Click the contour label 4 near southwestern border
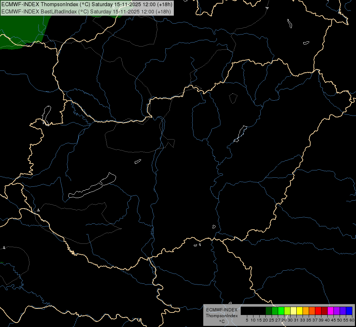This screenshot has width=356, height=327. pyautogui.click(x=39, y=210)
